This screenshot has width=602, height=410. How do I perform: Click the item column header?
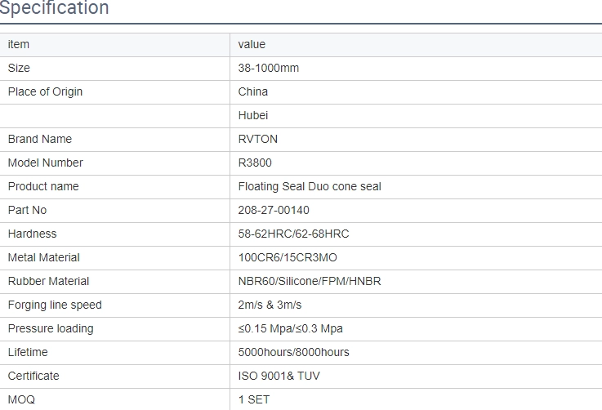[19, 45]
